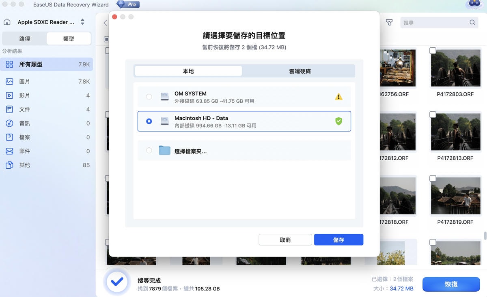The width and height of the screenshot is (487, 297).
Task: Click the home icon in sidebar
Action: (7, 22)
